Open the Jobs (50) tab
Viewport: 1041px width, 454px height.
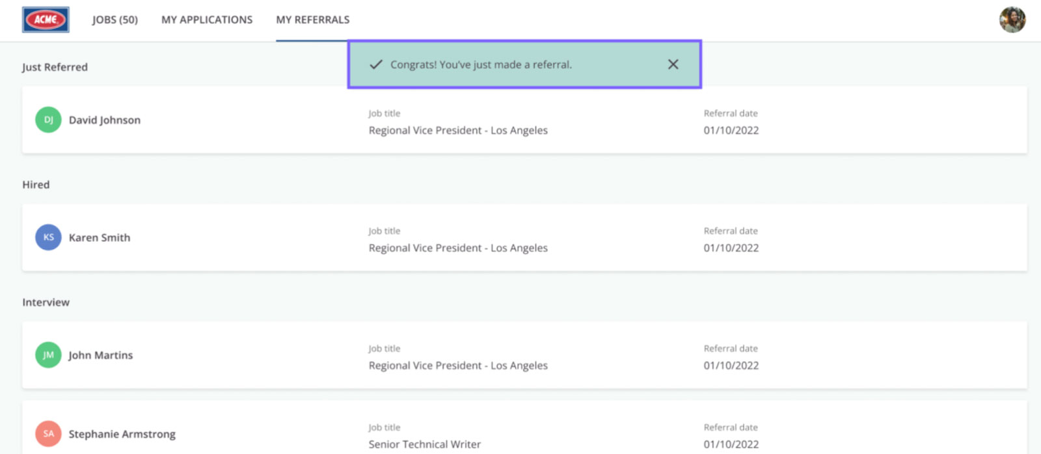click(115, 20)
